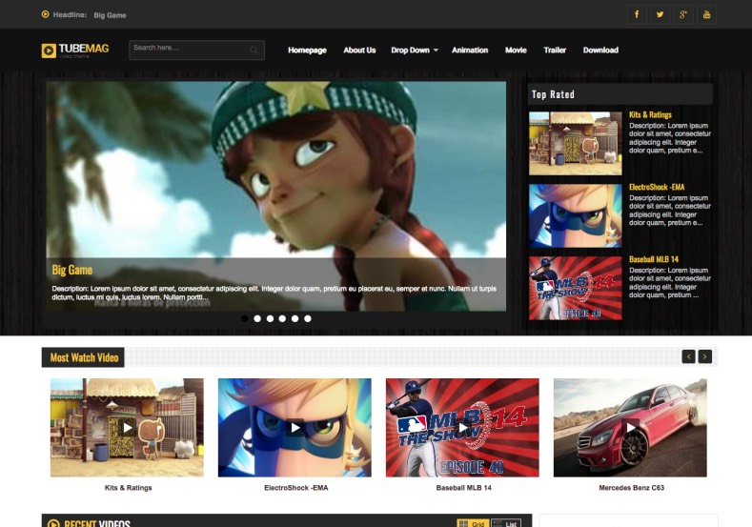Expand the Drop Down menu
The image size is (752, 527).
pos(415,50)
